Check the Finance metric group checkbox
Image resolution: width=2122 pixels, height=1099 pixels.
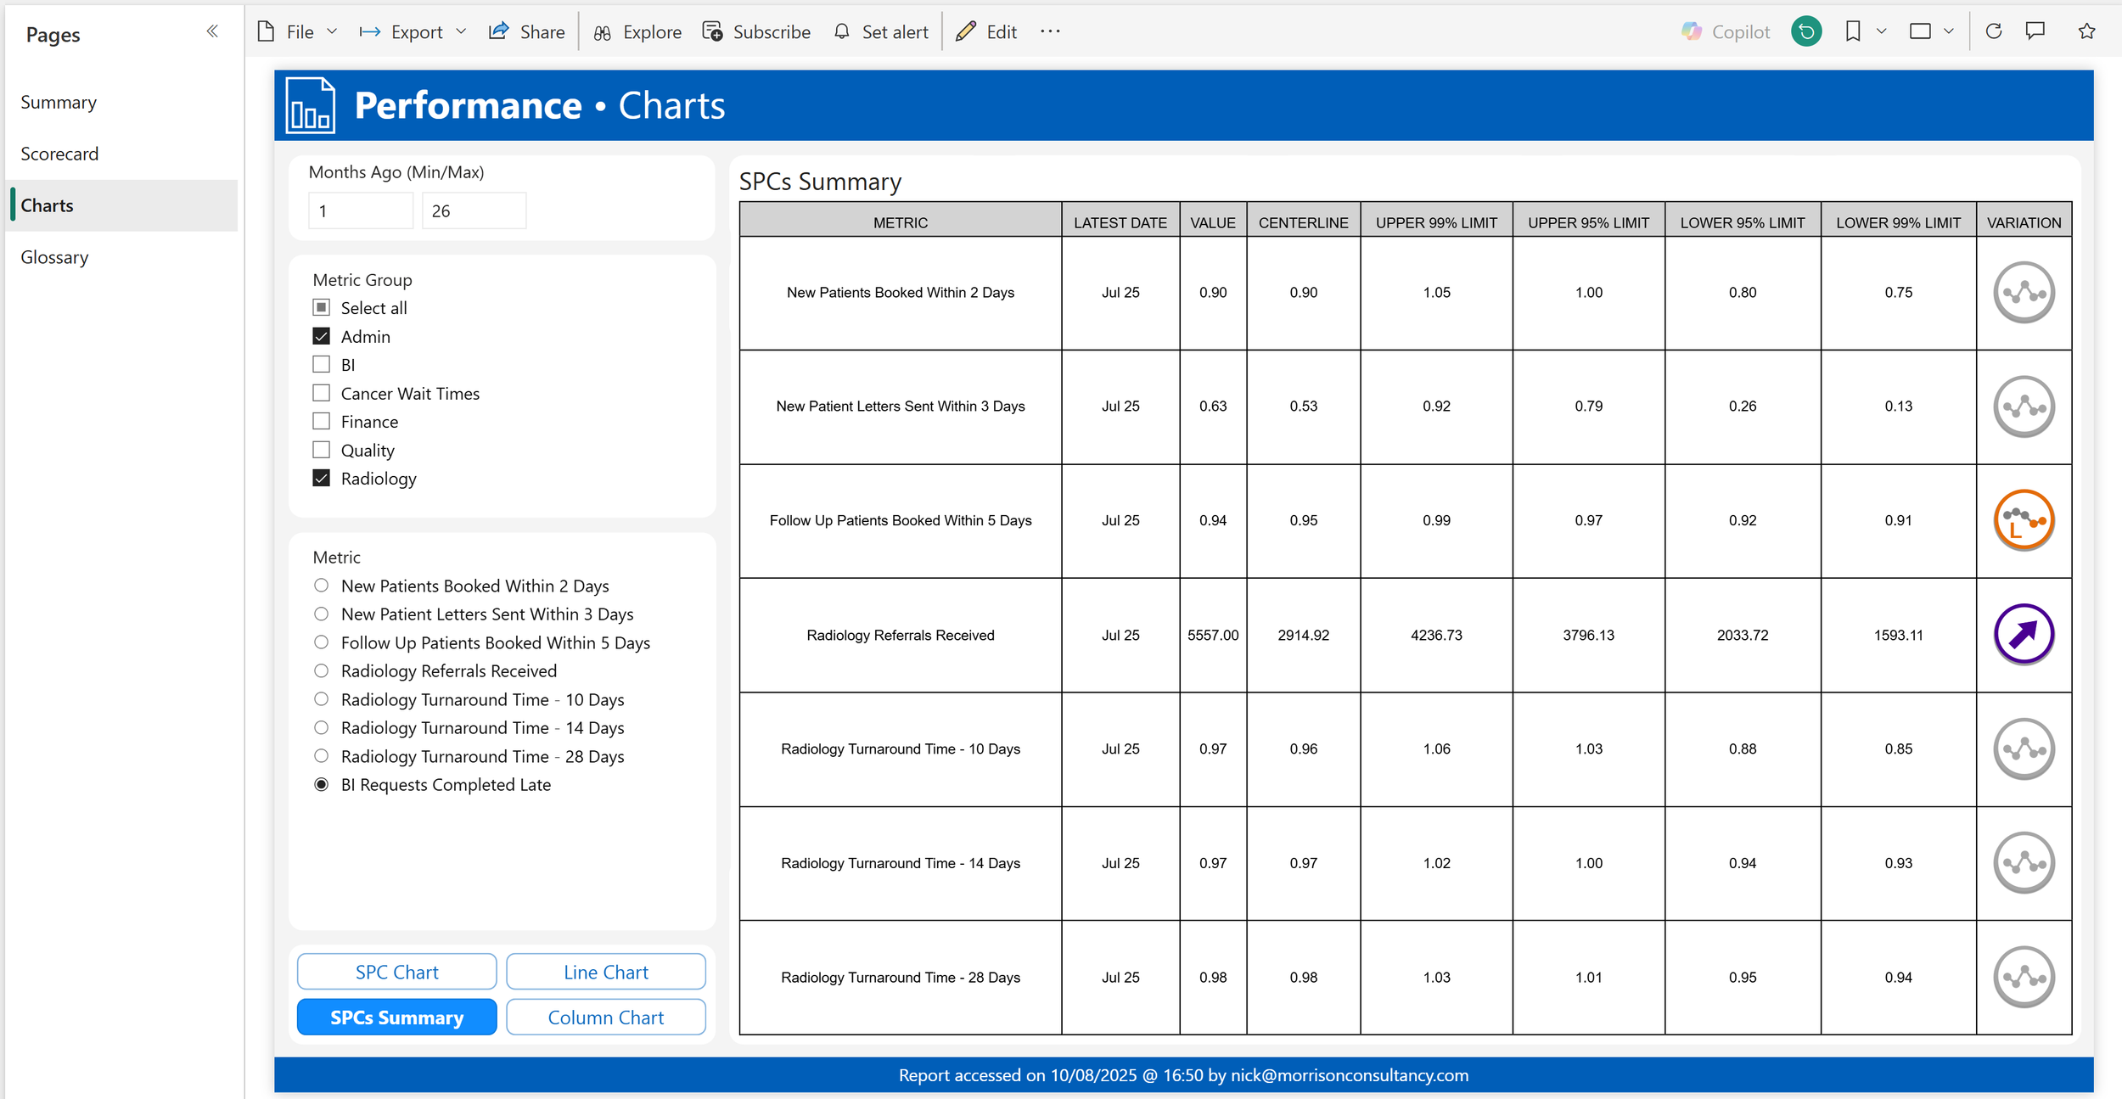(321, 422)
